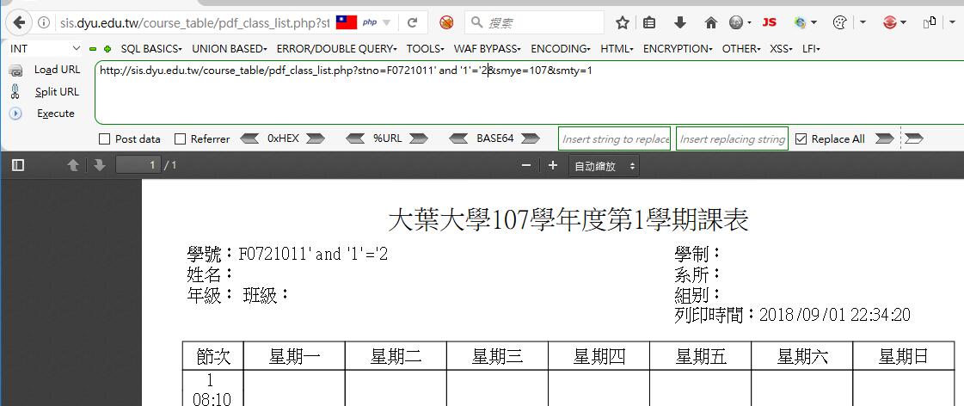Open the LFI menu
Image resolution: width=964 pixels, height=406 pixels.
[812, 48]
